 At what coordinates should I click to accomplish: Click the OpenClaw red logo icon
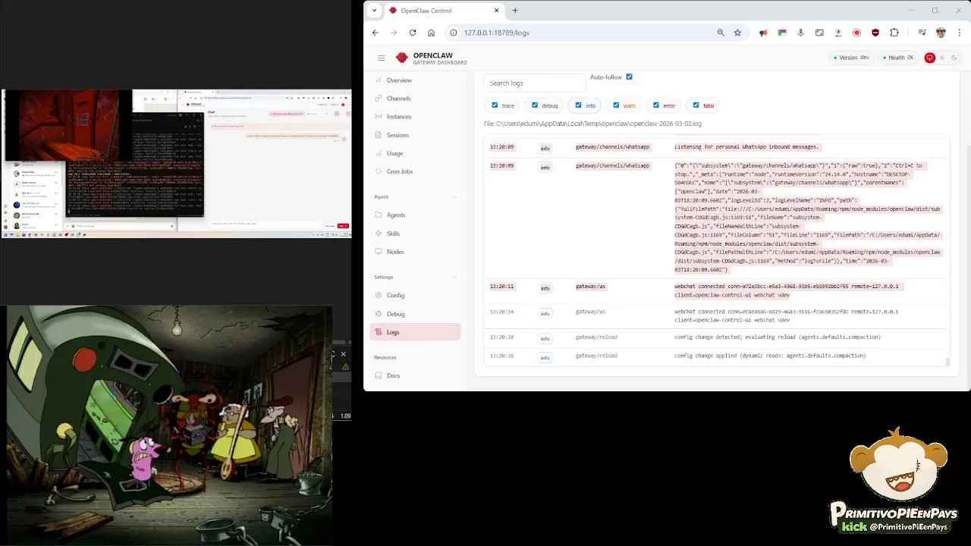coord(402,58)
